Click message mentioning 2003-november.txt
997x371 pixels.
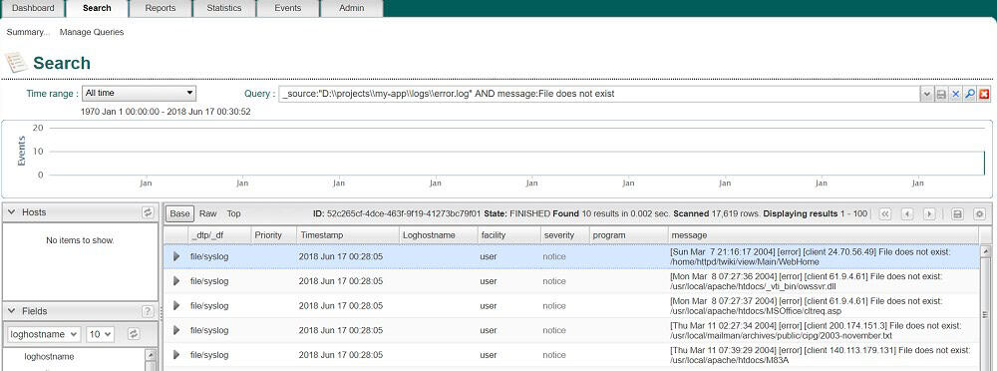pyautogui.click(x=816, y=330)
